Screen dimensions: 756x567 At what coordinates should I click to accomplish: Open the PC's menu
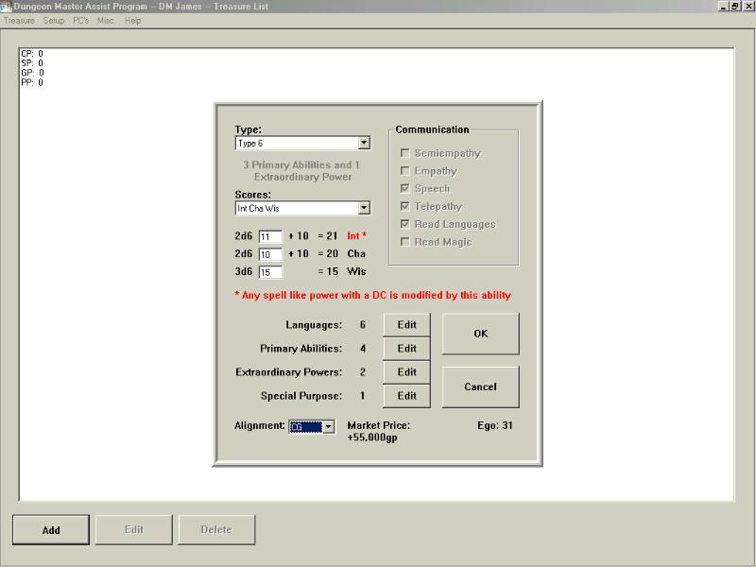(x=81, y=20)
